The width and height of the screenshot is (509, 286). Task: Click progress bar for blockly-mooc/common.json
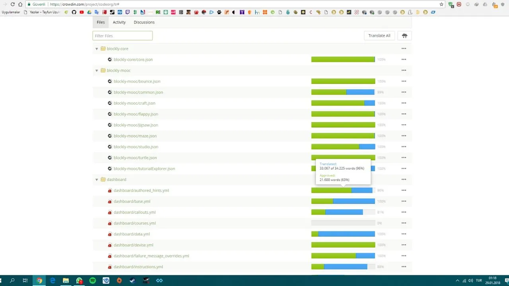pos(343,92)
